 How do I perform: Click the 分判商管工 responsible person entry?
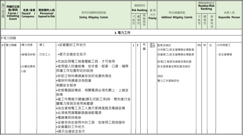[224, 45]
